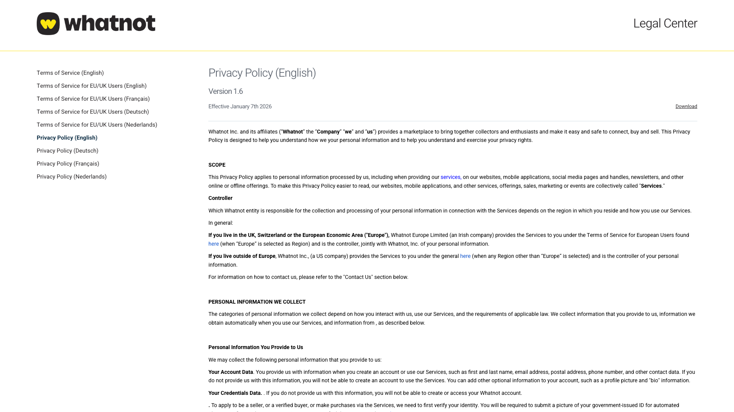
Task: Select Privacy Policy (English) sidebar item
Action: [67, 138]
